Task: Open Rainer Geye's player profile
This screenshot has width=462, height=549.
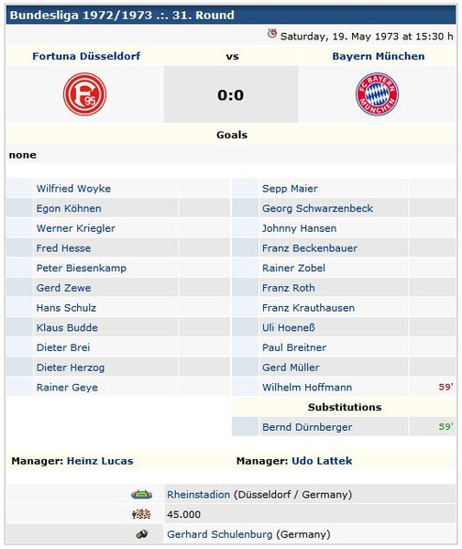Action: pyautogui.click(x=67, y=388)
